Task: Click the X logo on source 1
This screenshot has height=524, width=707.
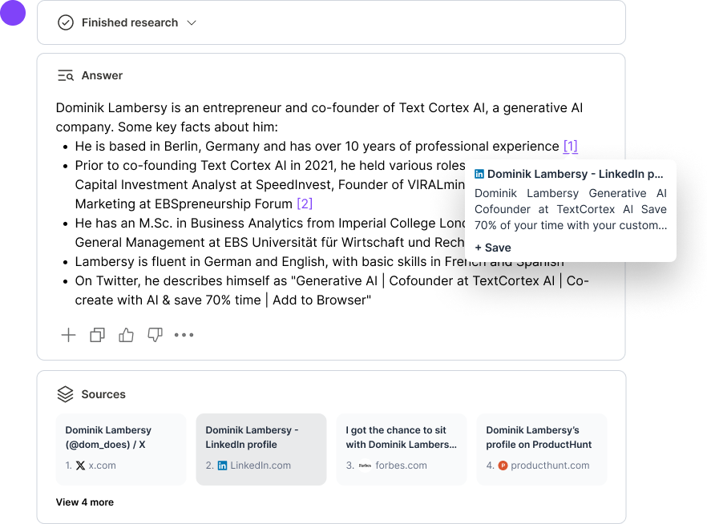Action: pyautogui.click(x=80, y=466)
